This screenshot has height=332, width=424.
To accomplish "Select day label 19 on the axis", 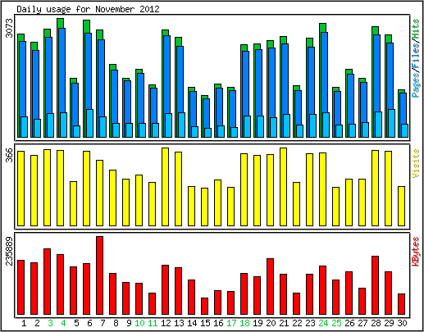I will 258,323.
